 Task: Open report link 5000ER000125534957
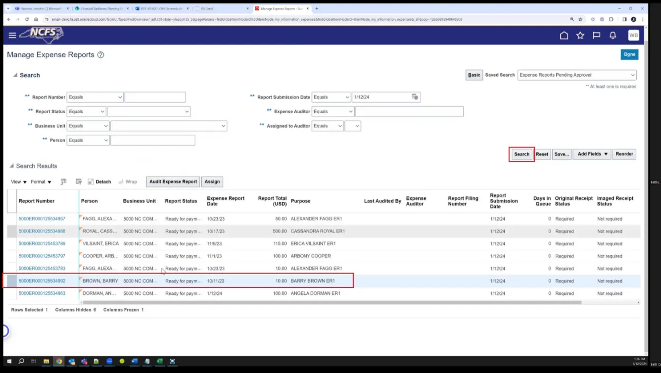[x=42, y=219]
